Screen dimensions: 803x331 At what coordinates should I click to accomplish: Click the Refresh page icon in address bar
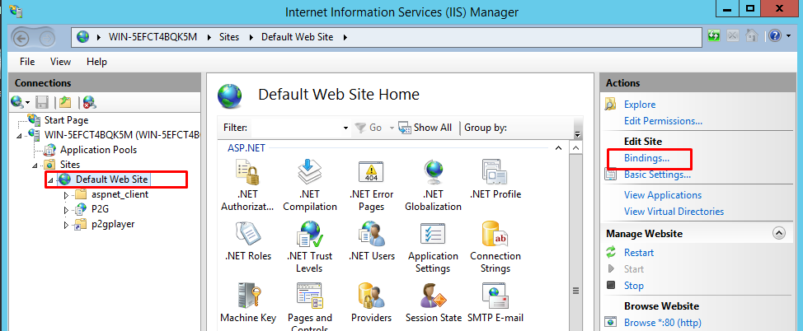point(714,35)
